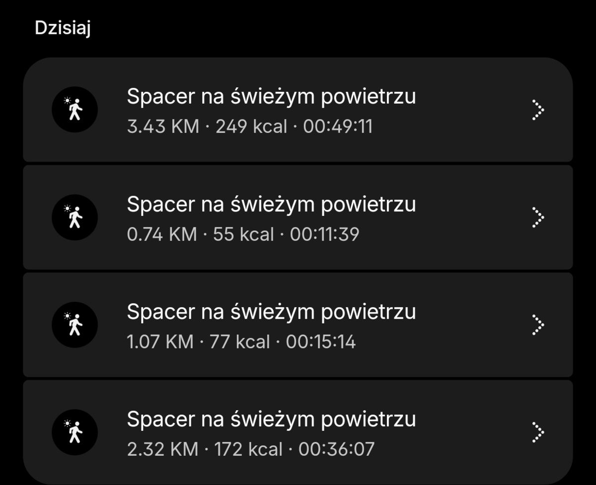
Task: Click the 'Dzisiaj' section header
Action: (63, 28)
